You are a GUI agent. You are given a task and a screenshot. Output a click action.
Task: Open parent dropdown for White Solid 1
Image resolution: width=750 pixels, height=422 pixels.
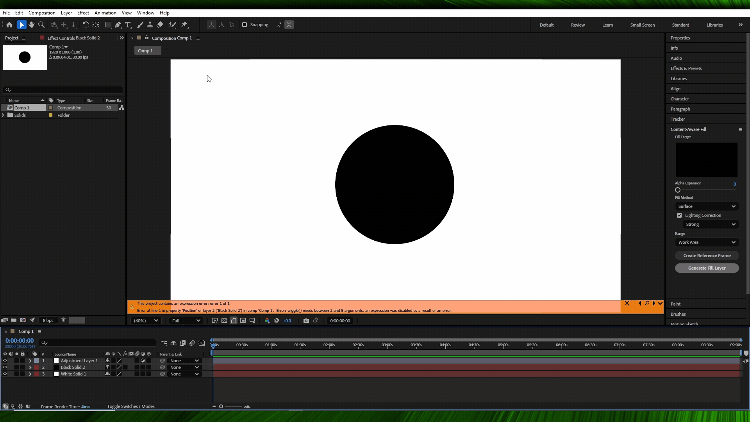[x=185, y=374]
